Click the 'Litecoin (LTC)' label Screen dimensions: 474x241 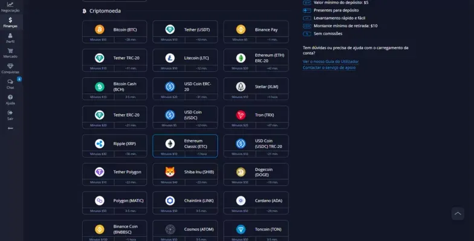[x=196, y=58]
